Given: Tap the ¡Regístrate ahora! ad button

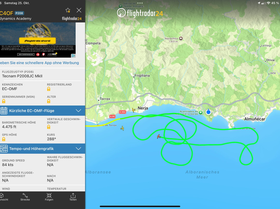Looking at the screenshot, I should [37, 41].
